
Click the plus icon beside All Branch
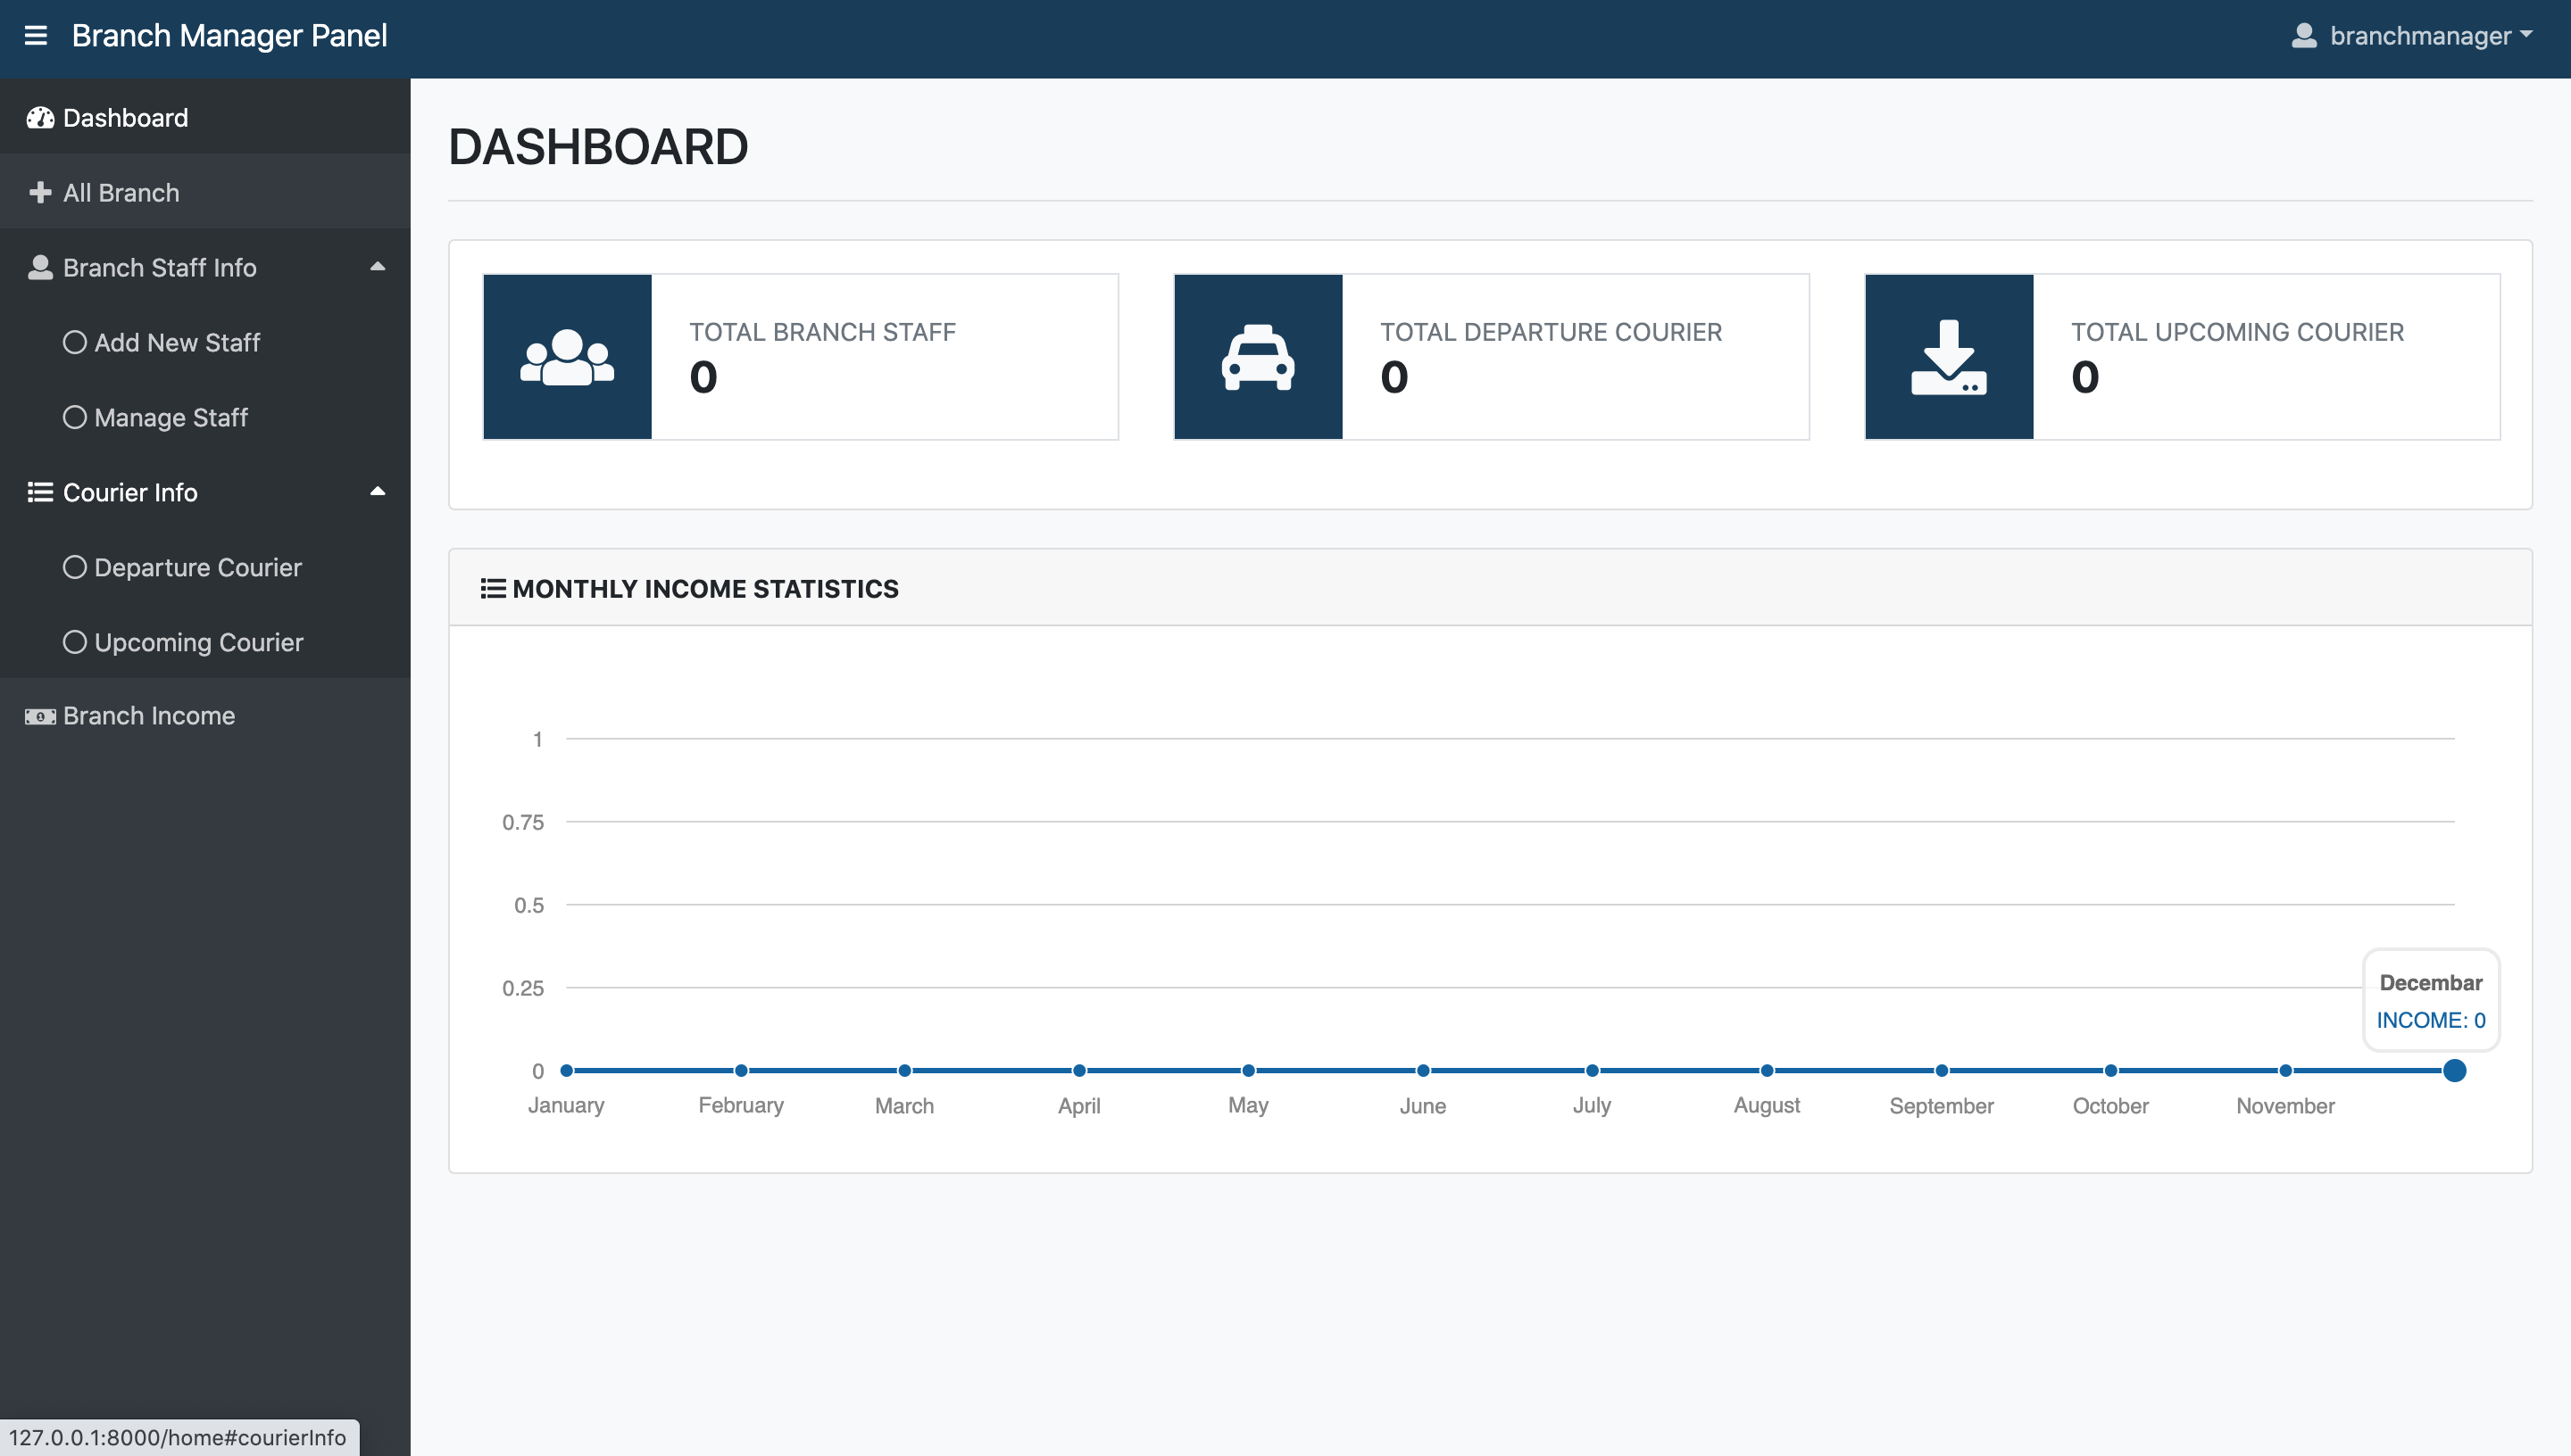(x=40, y=192)
